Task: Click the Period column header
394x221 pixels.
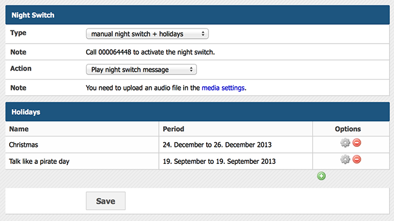Action: pos(236,129)
